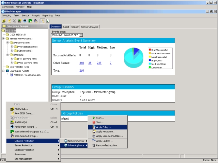Screen dimensions: 218x163
Task: Open the Medium events 225 link
Action: click(99, 63)
